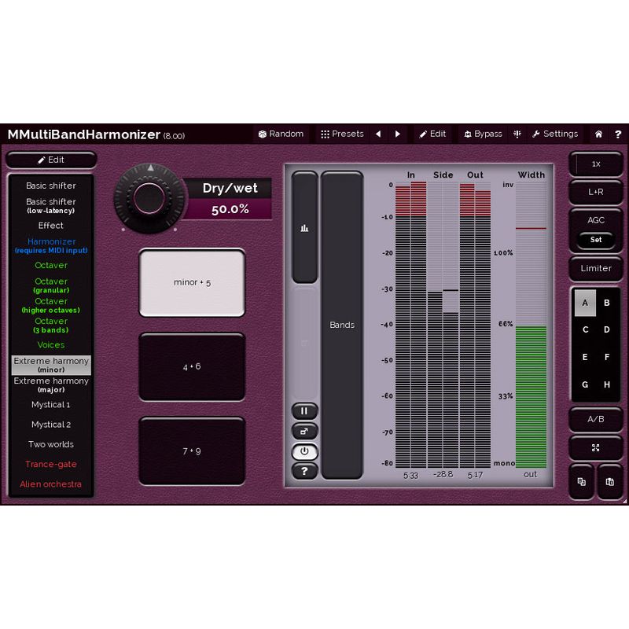Open help with the top-right question mark
629x629 pixels.
click(618, 134)
